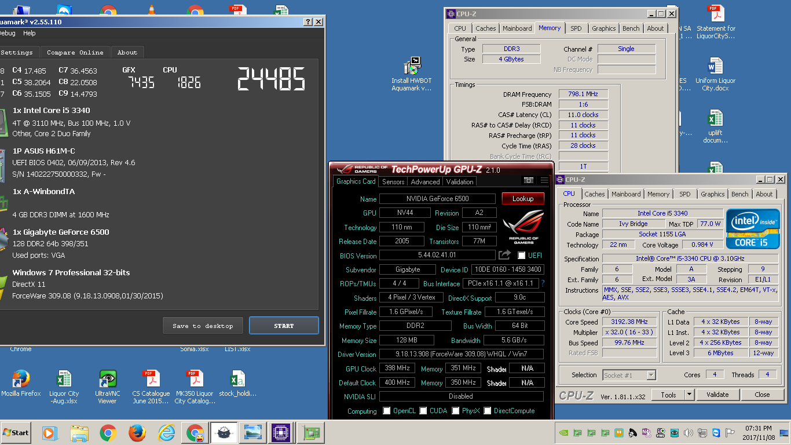
Task: Click the START benchmark button
Action: point(284,326)
